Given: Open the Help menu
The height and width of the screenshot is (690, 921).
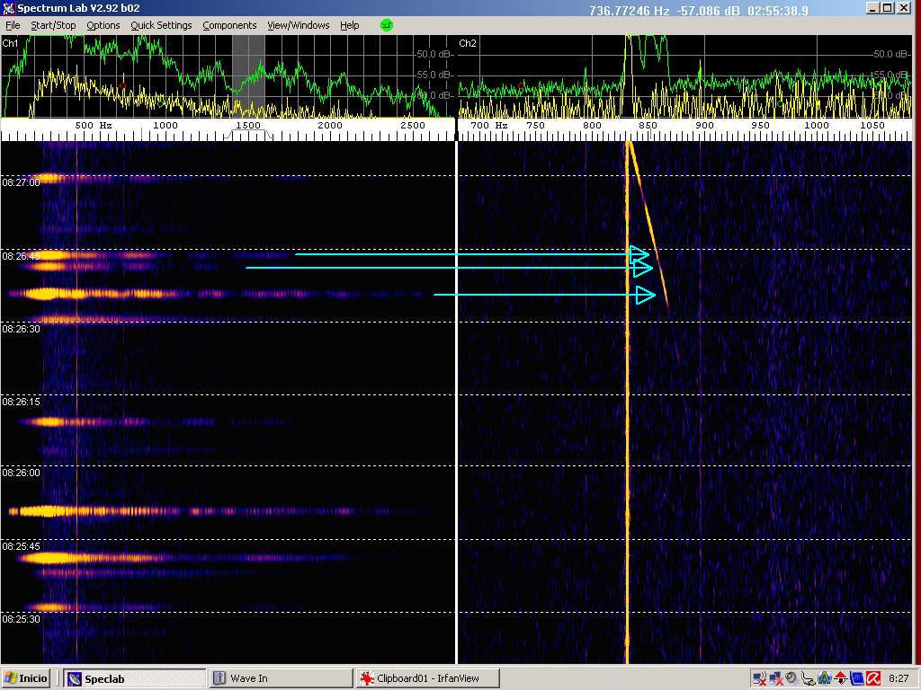Looking at the screenshot, I should click(x=349, y=25).
